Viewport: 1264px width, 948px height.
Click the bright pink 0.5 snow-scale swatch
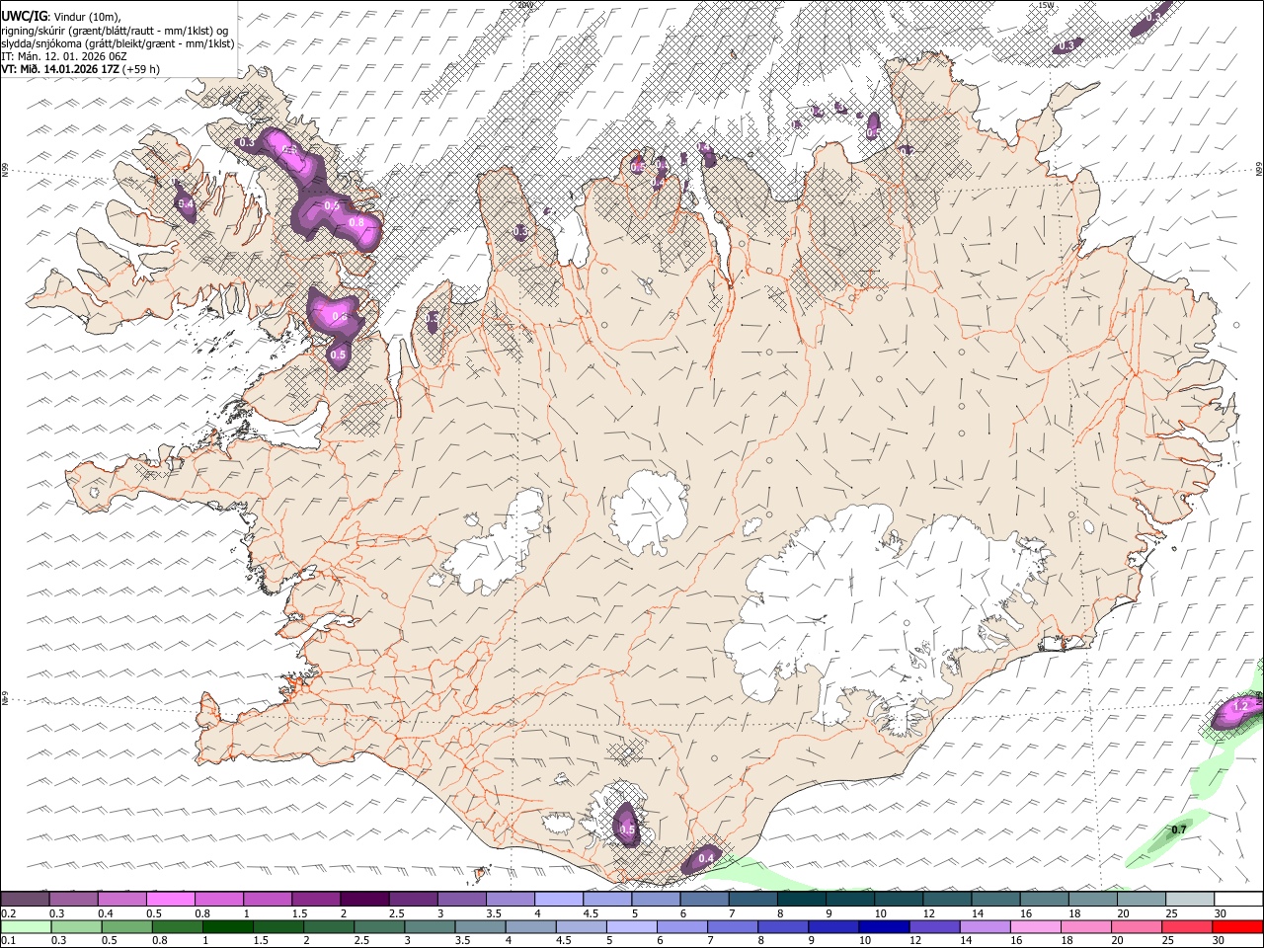click(x=170, y=899)
